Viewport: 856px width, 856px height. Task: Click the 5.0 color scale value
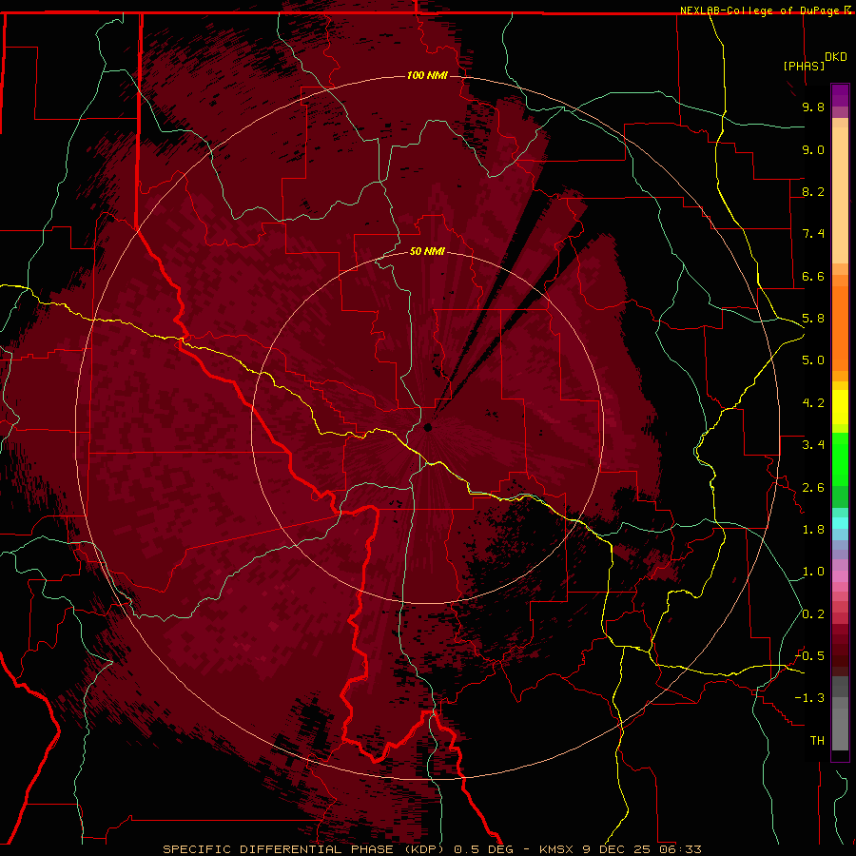coord(813,360)
